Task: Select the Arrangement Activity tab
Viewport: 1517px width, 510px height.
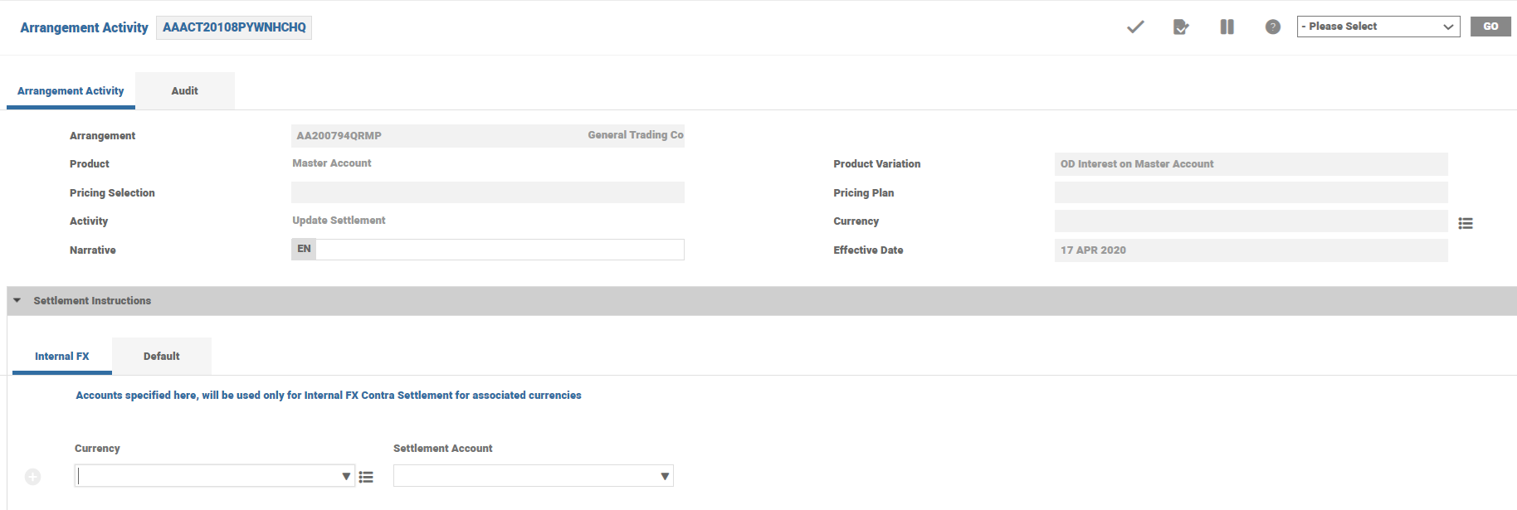Action: (x=71, y=91)
